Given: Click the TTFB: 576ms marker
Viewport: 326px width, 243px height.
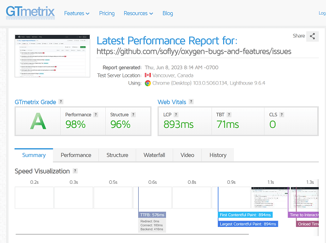Looking at the screenshot, I should pos(152,215).
